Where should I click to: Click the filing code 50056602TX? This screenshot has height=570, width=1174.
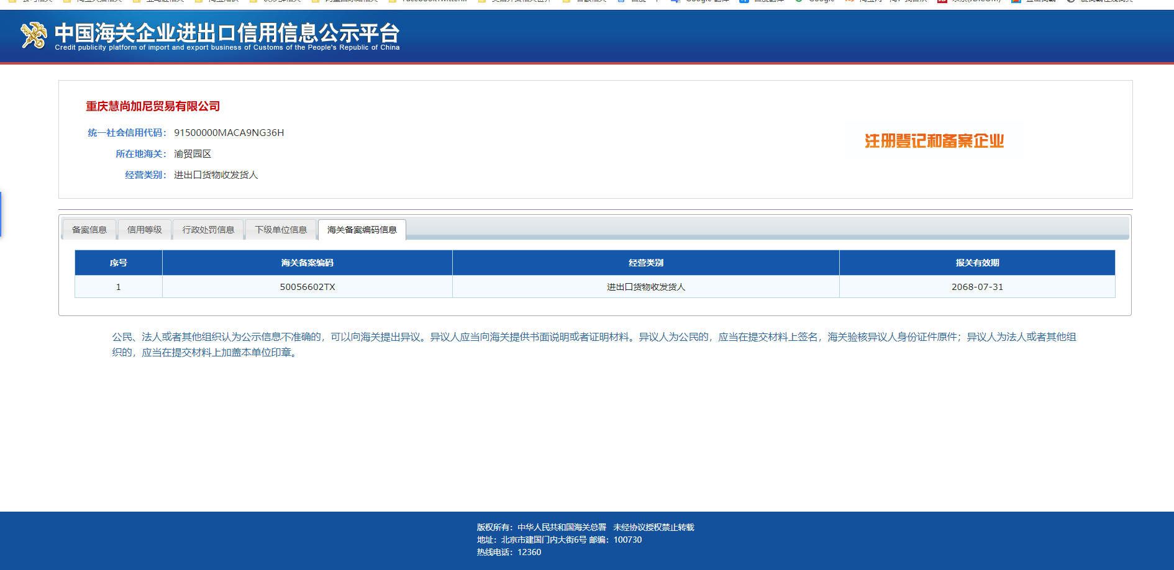307,287
